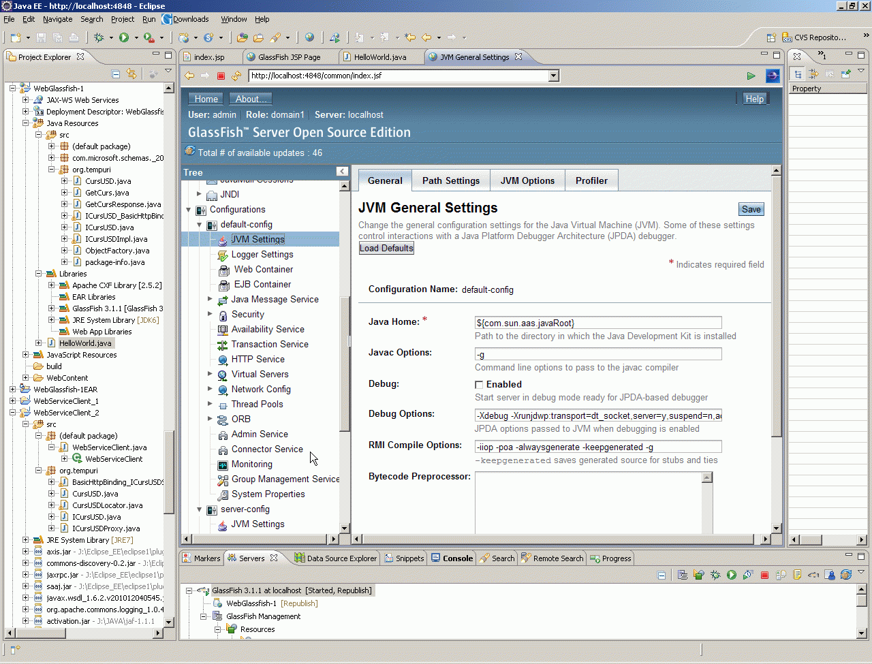872x664 pixels.
Task: Click the globe refresh icon in Servers toolbar
Action: (x=846, y=575)
